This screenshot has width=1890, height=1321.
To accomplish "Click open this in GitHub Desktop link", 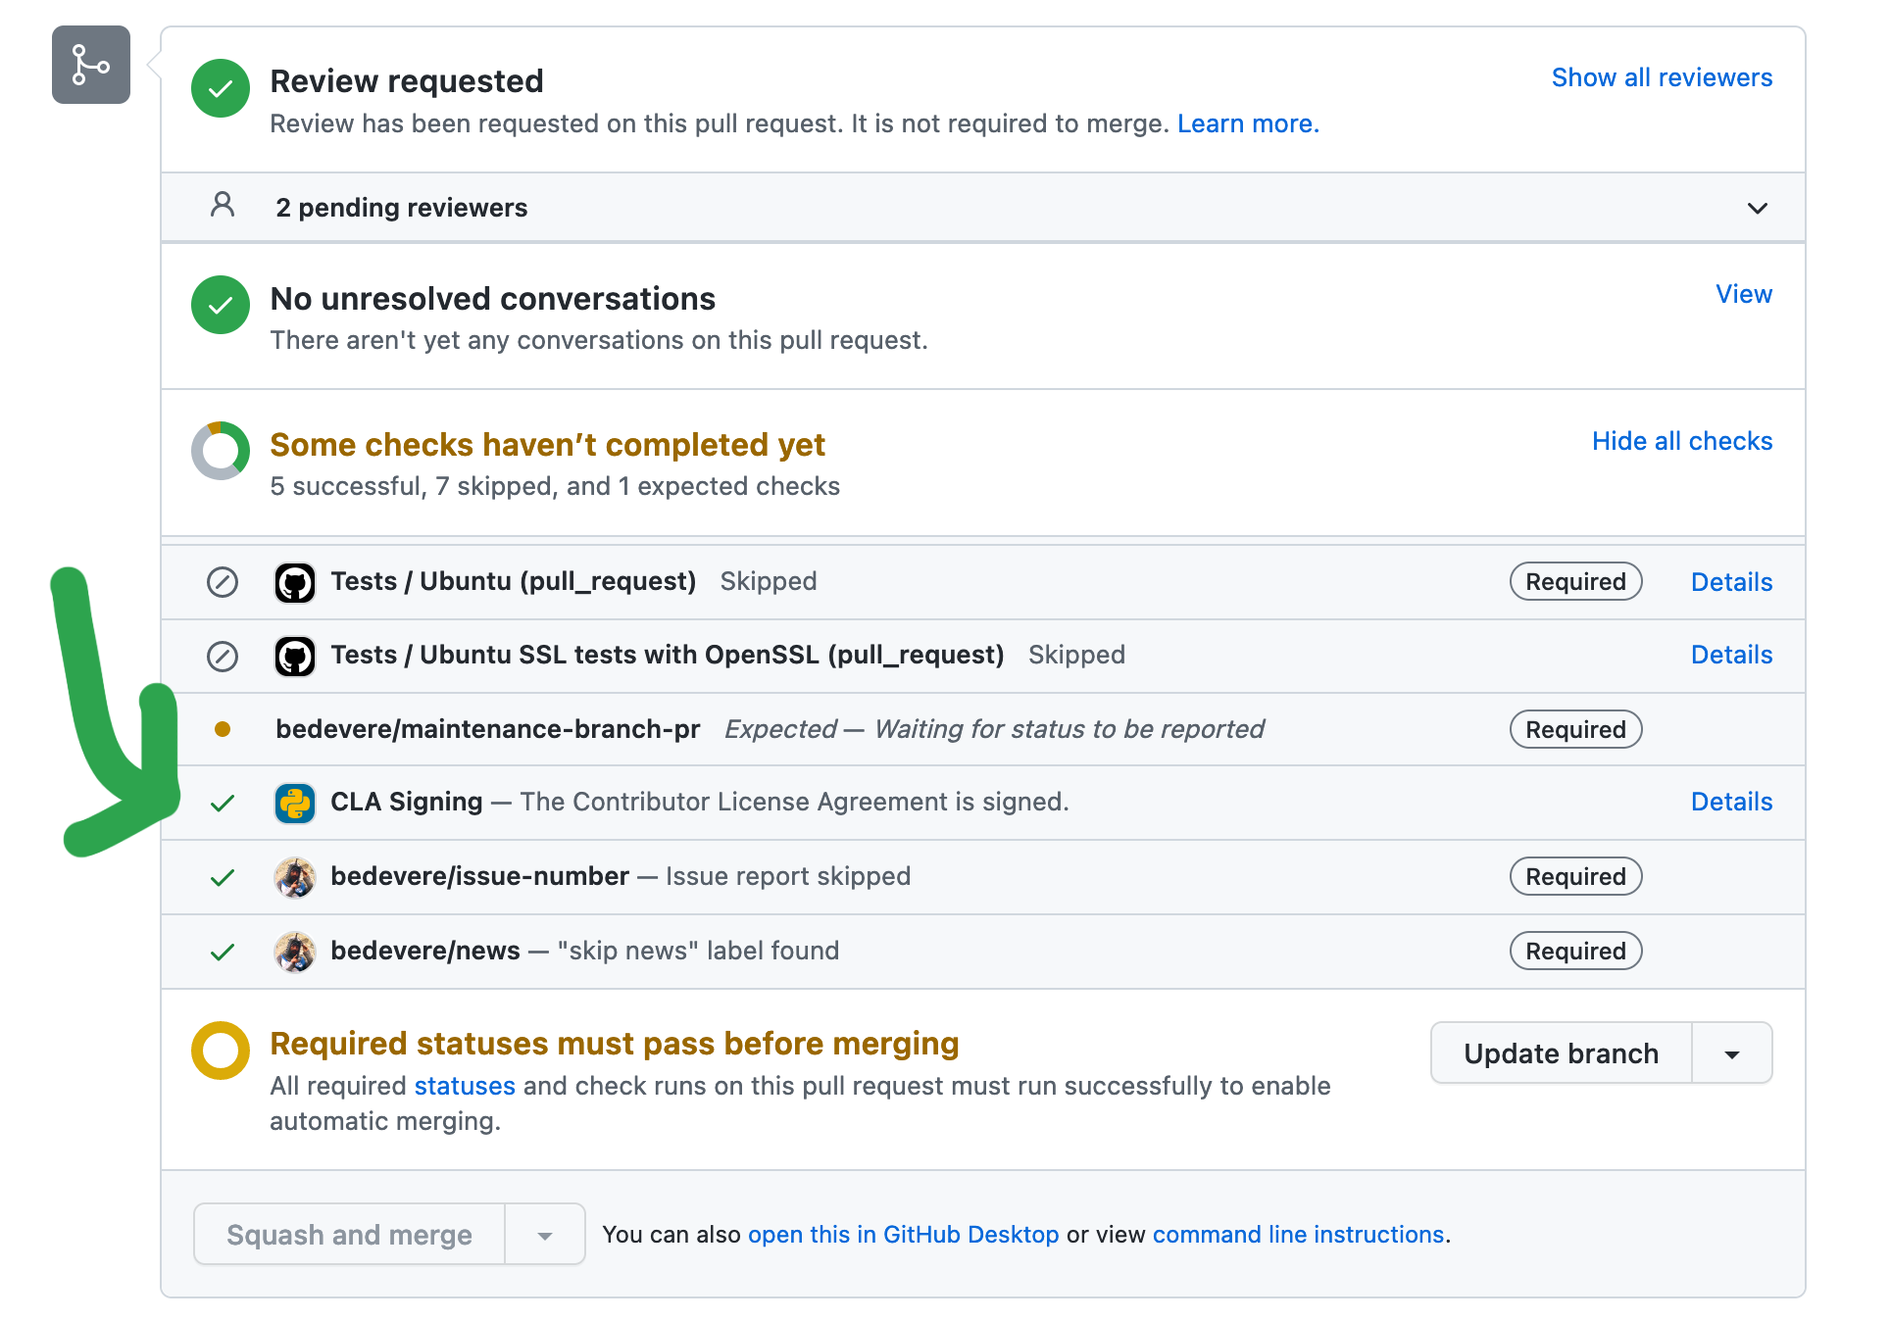I will 903,1235.
